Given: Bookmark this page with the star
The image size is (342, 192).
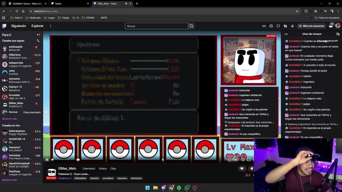Looking at the screenshot, I should (297, 11).
